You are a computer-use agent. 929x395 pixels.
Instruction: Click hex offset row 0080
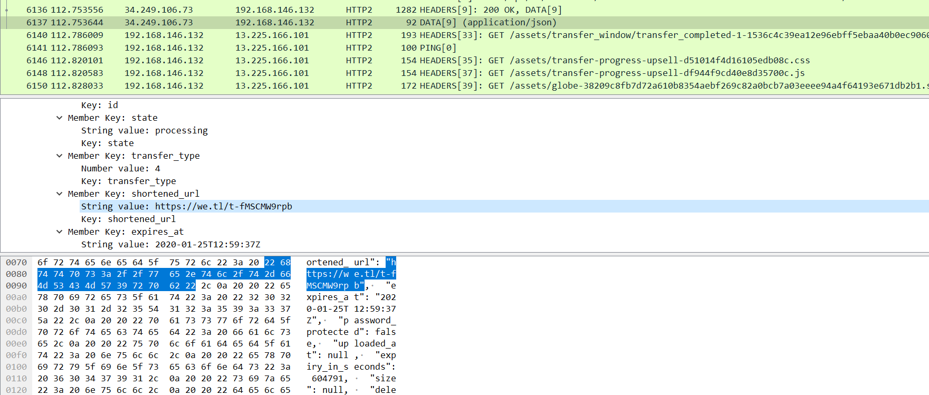pos(16,274)
